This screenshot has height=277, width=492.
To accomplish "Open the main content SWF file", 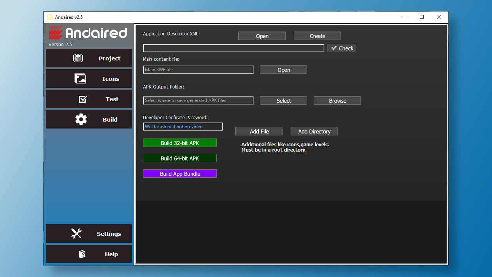I will pos(283,70).
